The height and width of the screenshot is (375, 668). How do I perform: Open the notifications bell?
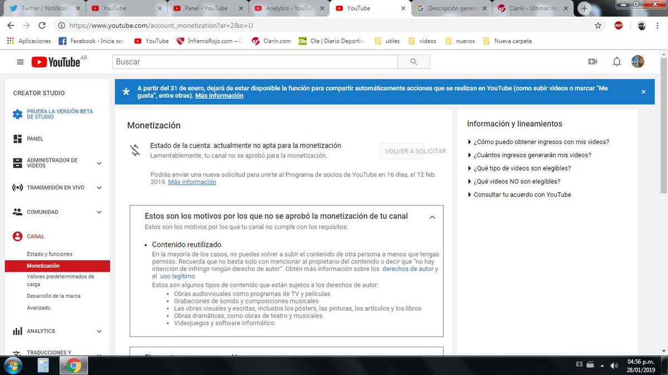pyautogui.click(x=617, y=62)
